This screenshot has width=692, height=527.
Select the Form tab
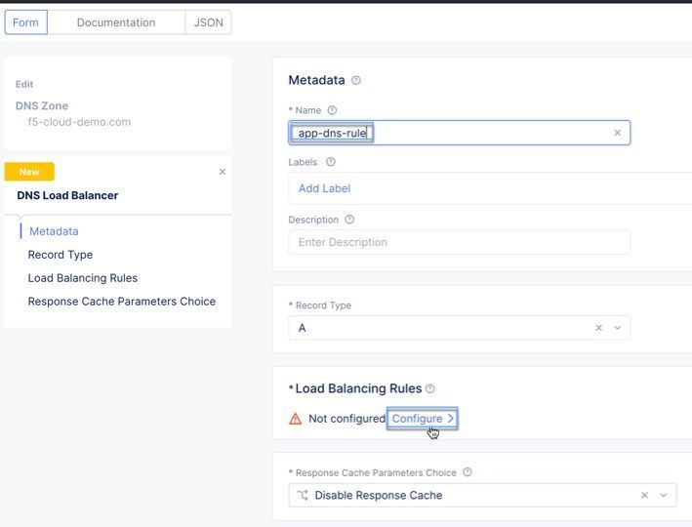[26, 22]
